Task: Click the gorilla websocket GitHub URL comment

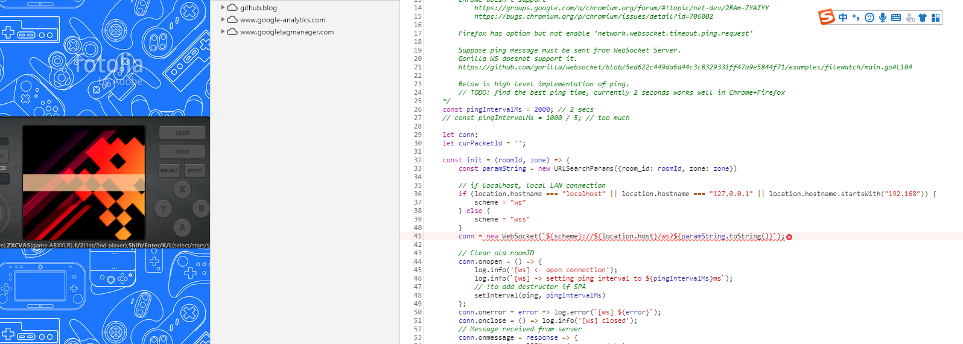Action: [685, 67]
